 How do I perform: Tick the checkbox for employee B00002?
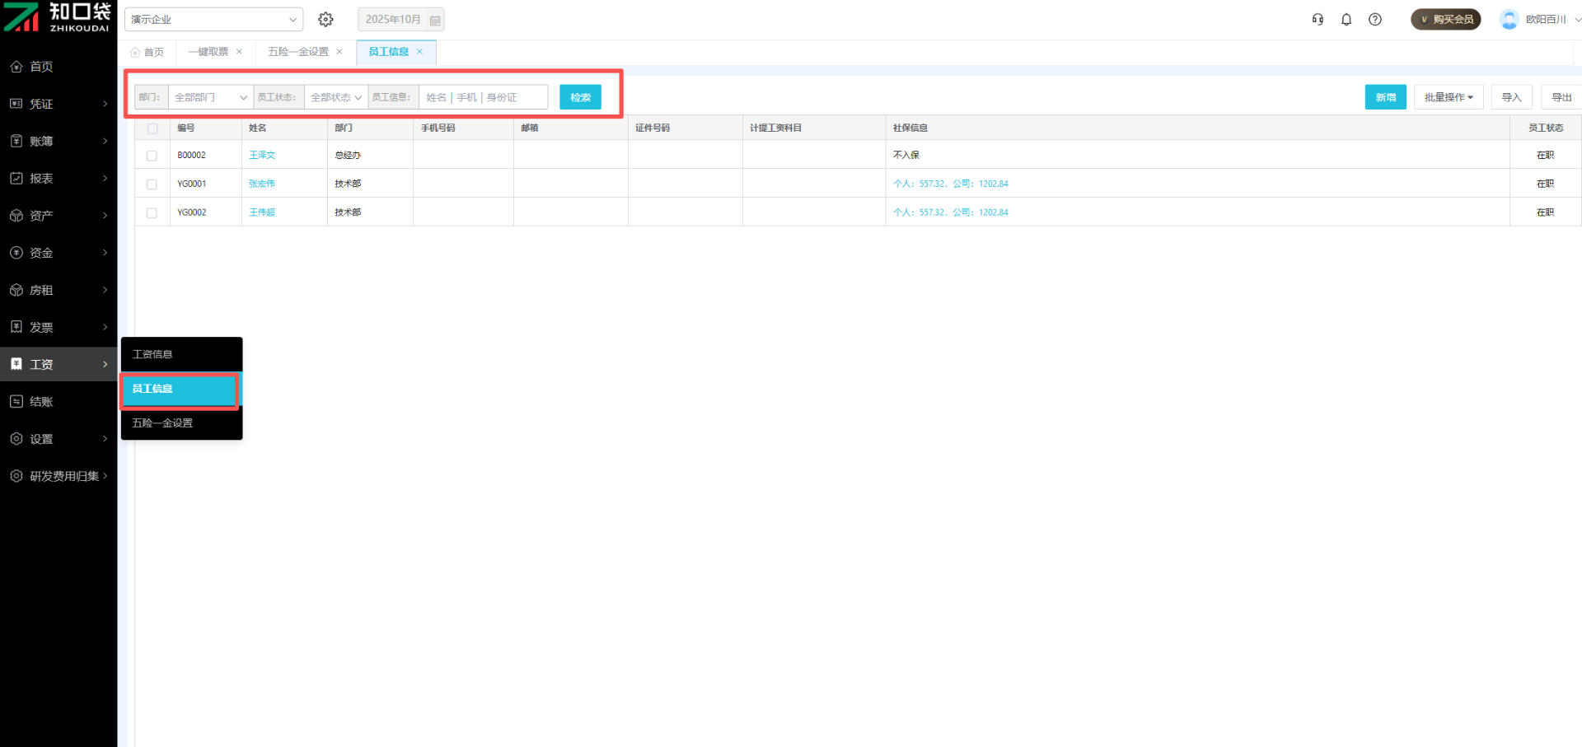click(x=152, y=156)
